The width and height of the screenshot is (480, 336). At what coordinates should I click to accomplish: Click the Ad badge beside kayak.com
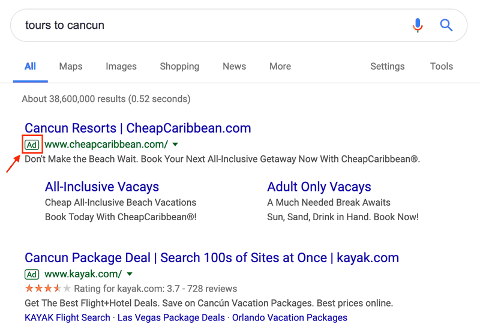(32, 274)
